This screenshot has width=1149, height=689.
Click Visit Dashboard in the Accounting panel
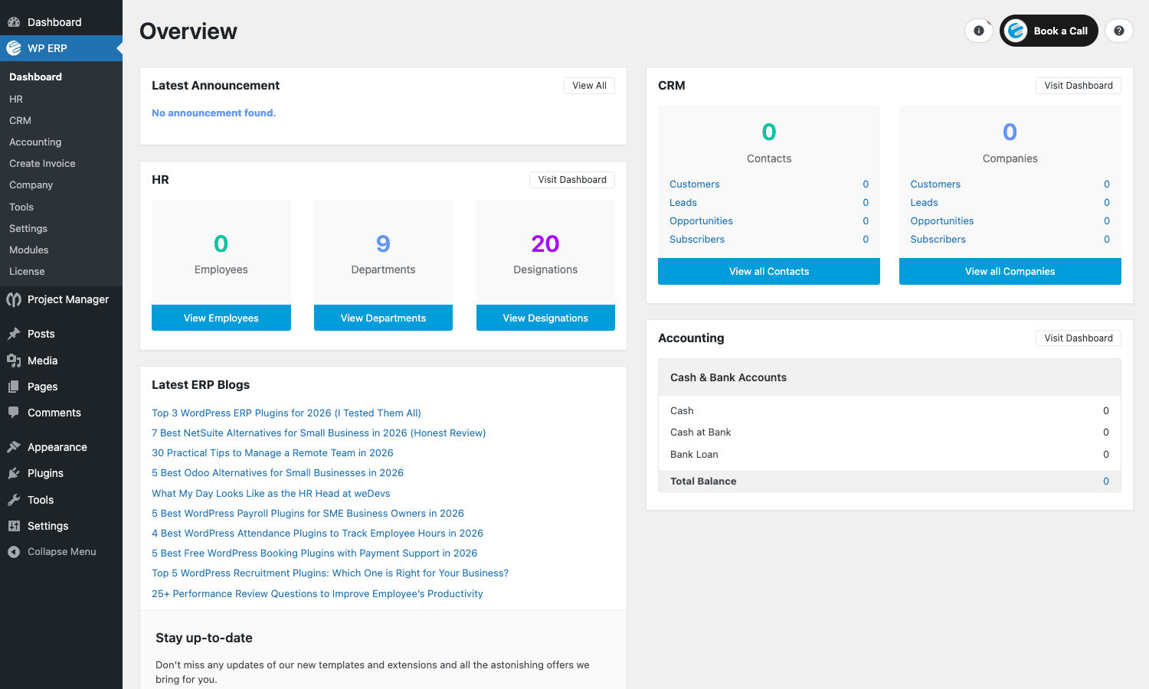click(1079, 338)
